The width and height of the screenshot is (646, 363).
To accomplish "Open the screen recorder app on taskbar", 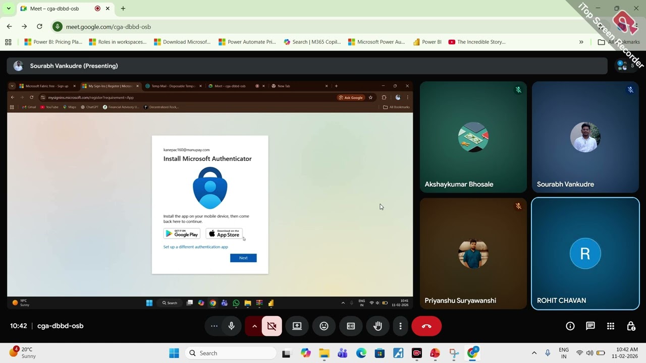I will pyautogui.click(x=417, y=353).
